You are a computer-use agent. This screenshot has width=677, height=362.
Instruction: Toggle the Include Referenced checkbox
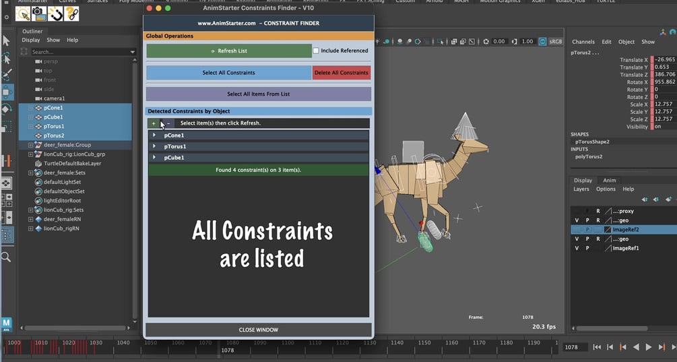(316, 51)
